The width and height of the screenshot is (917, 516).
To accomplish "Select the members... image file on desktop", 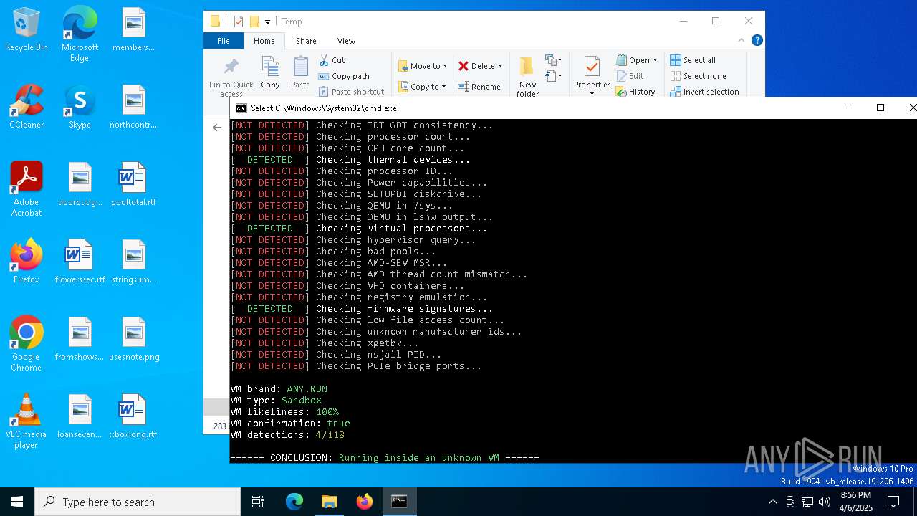I will pyautogui.click(x=133, y=29).
